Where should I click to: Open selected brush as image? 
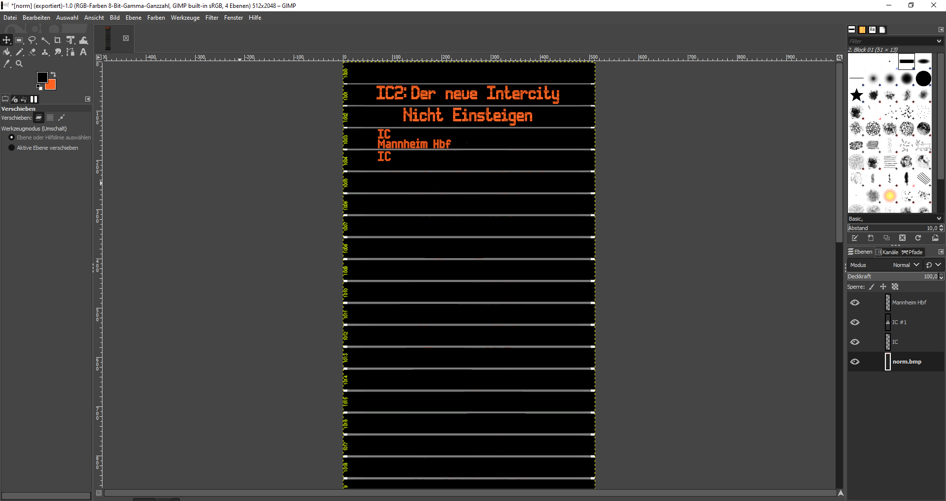(935, 238)
